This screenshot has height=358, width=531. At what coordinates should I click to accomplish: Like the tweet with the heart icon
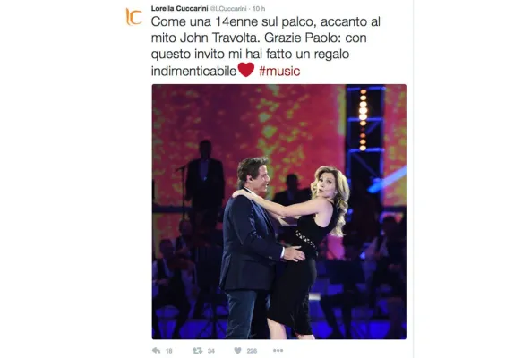(x=237, y=350)
